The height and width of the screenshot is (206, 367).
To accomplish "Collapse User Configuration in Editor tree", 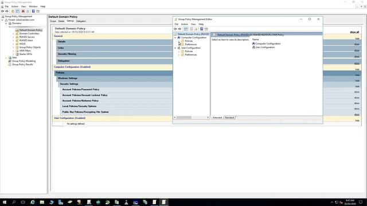I will 175,48.
